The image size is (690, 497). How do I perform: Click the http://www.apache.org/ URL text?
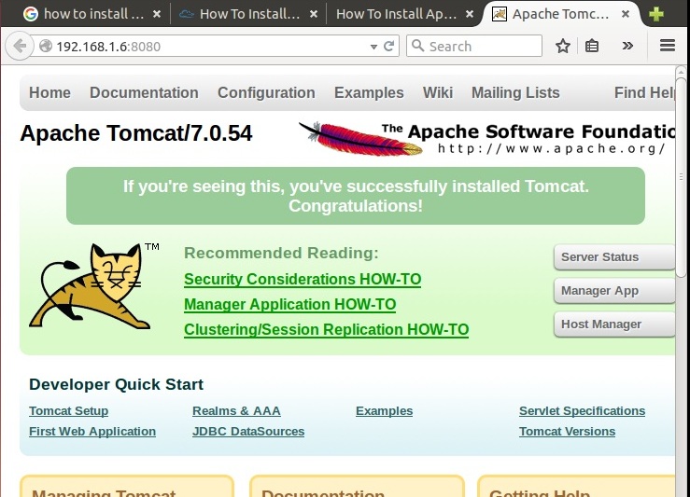[x=552, y=148]
